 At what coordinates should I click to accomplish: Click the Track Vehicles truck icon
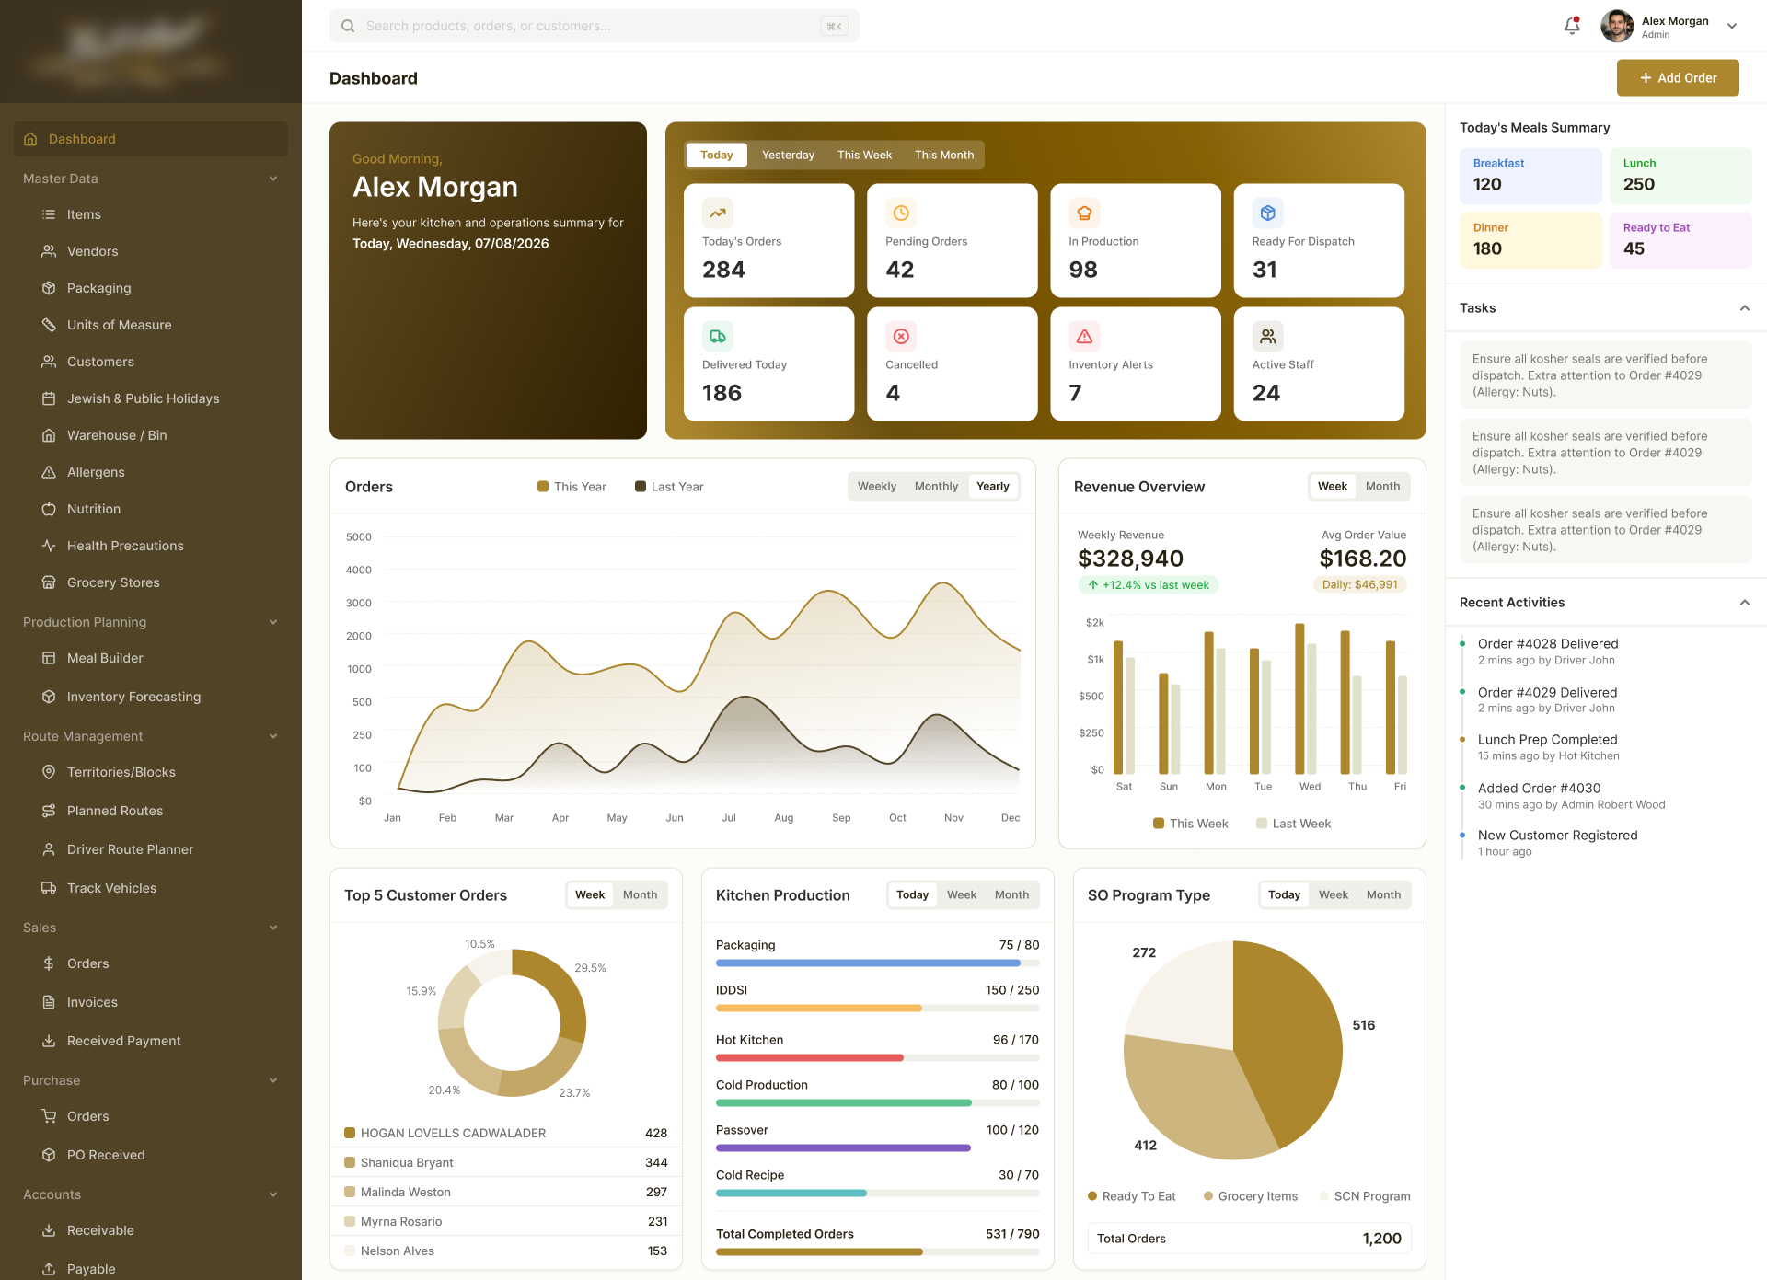[49, 888]
